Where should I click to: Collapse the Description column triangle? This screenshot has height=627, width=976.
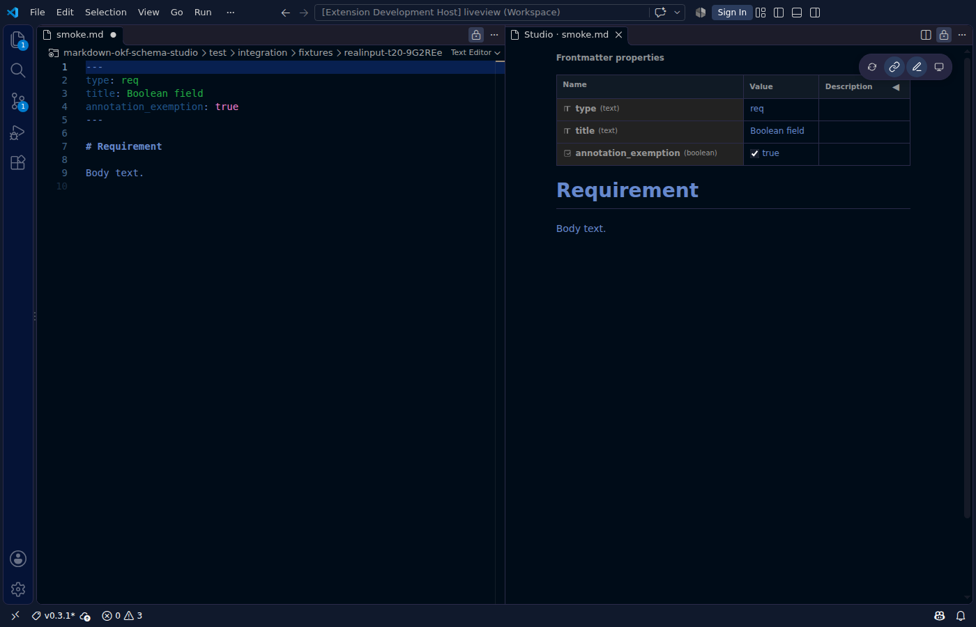pyautogui.click(x=896, y=87)
